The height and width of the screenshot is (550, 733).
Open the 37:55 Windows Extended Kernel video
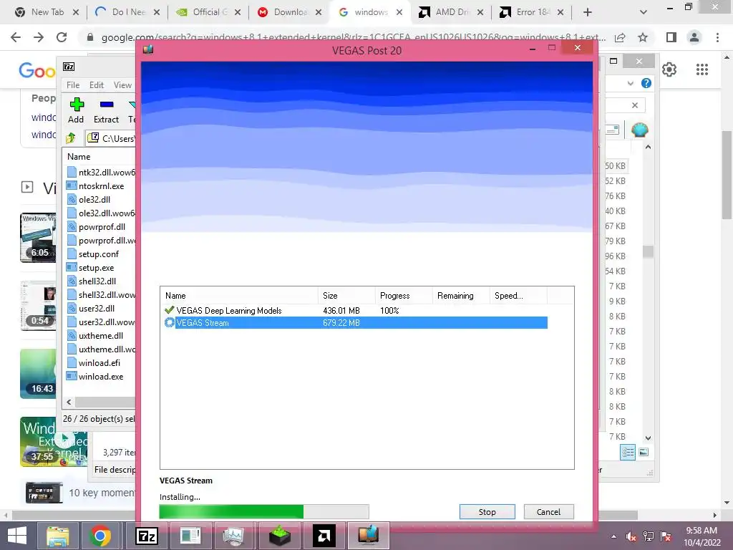click(x=54, y=441)
